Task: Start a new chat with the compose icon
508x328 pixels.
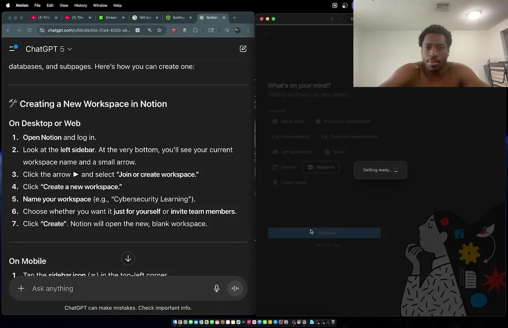Action: pyautogui.click(x=243, y=49)
